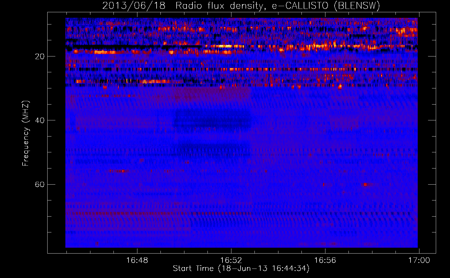Click the '16:48' time tick label

[x=137, y=260]
